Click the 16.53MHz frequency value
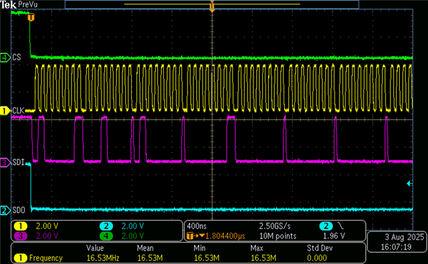This screenshot has width=428, height=264. tap(103, 258)
